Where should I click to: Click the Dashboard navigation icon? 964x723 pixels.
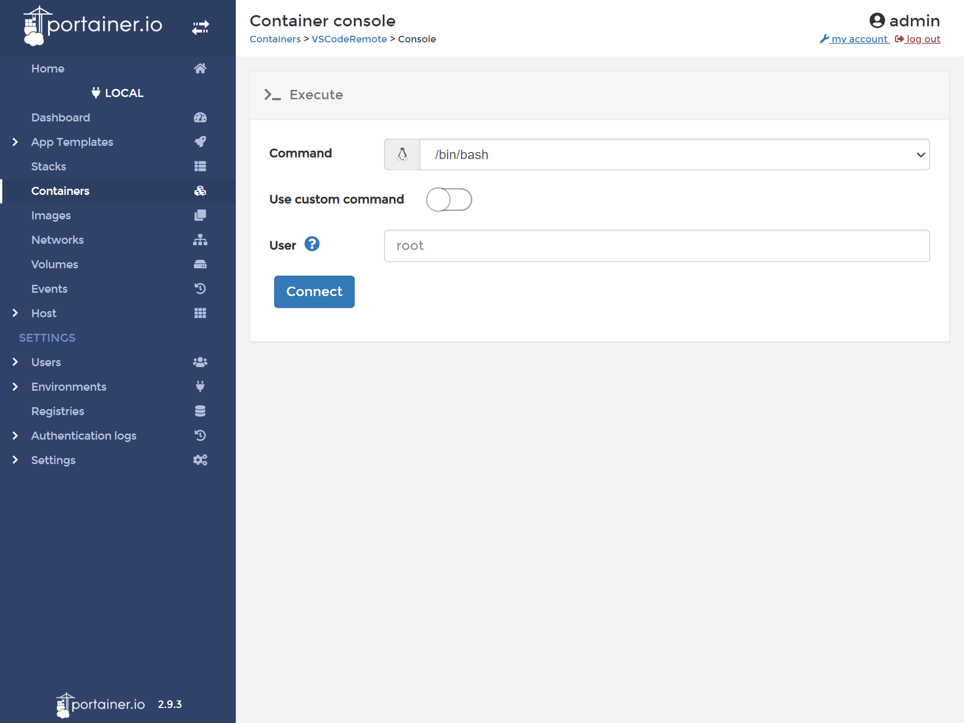click(200, 118)
